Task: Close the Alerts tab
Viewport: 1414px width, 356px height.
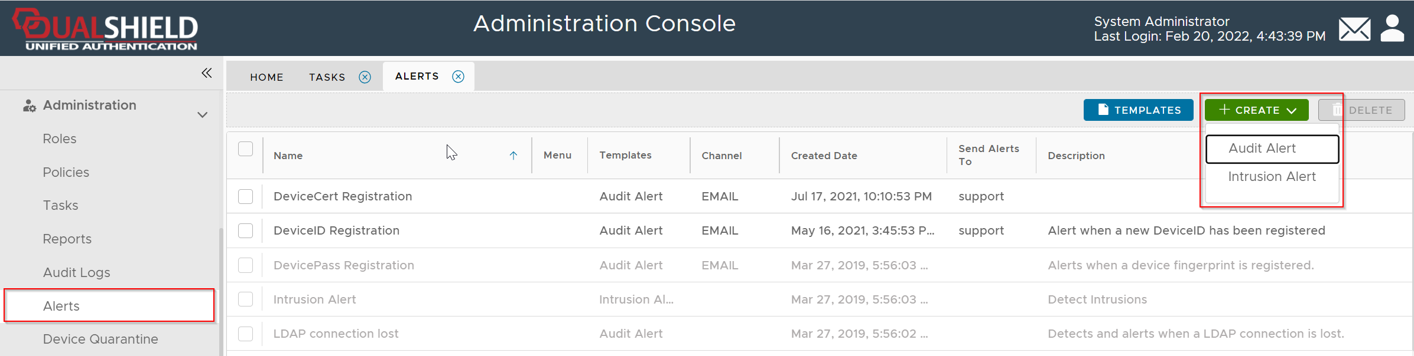Action: tap(458, 77)
